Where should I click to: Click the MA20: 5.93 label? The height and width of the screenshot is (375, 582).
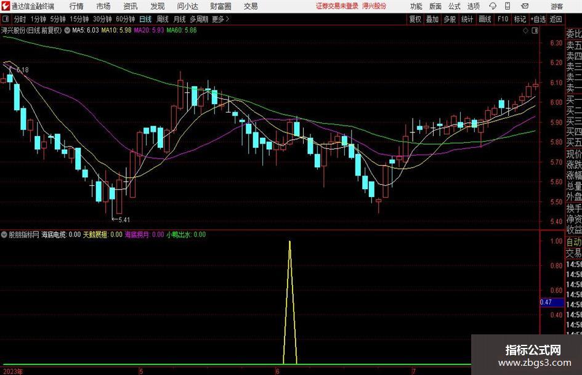(149, 30)
